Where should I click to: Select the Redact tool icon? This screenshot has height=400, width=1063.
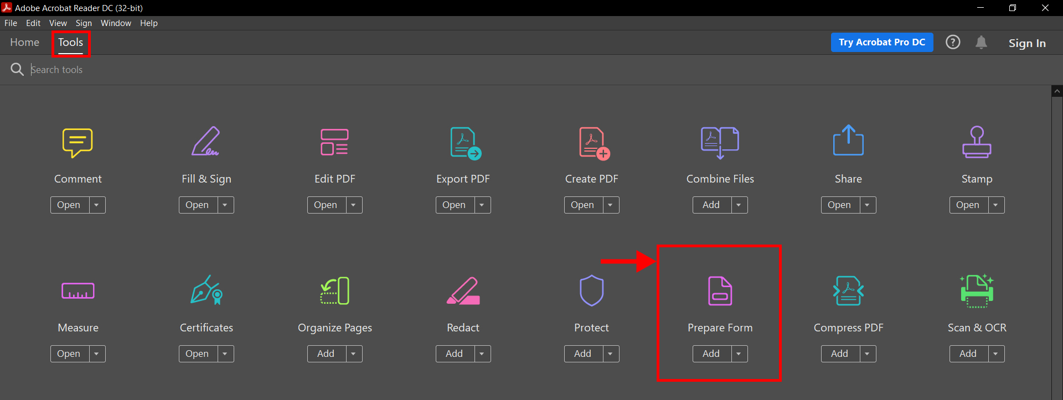pyautogui.click(x=463, y=291)
